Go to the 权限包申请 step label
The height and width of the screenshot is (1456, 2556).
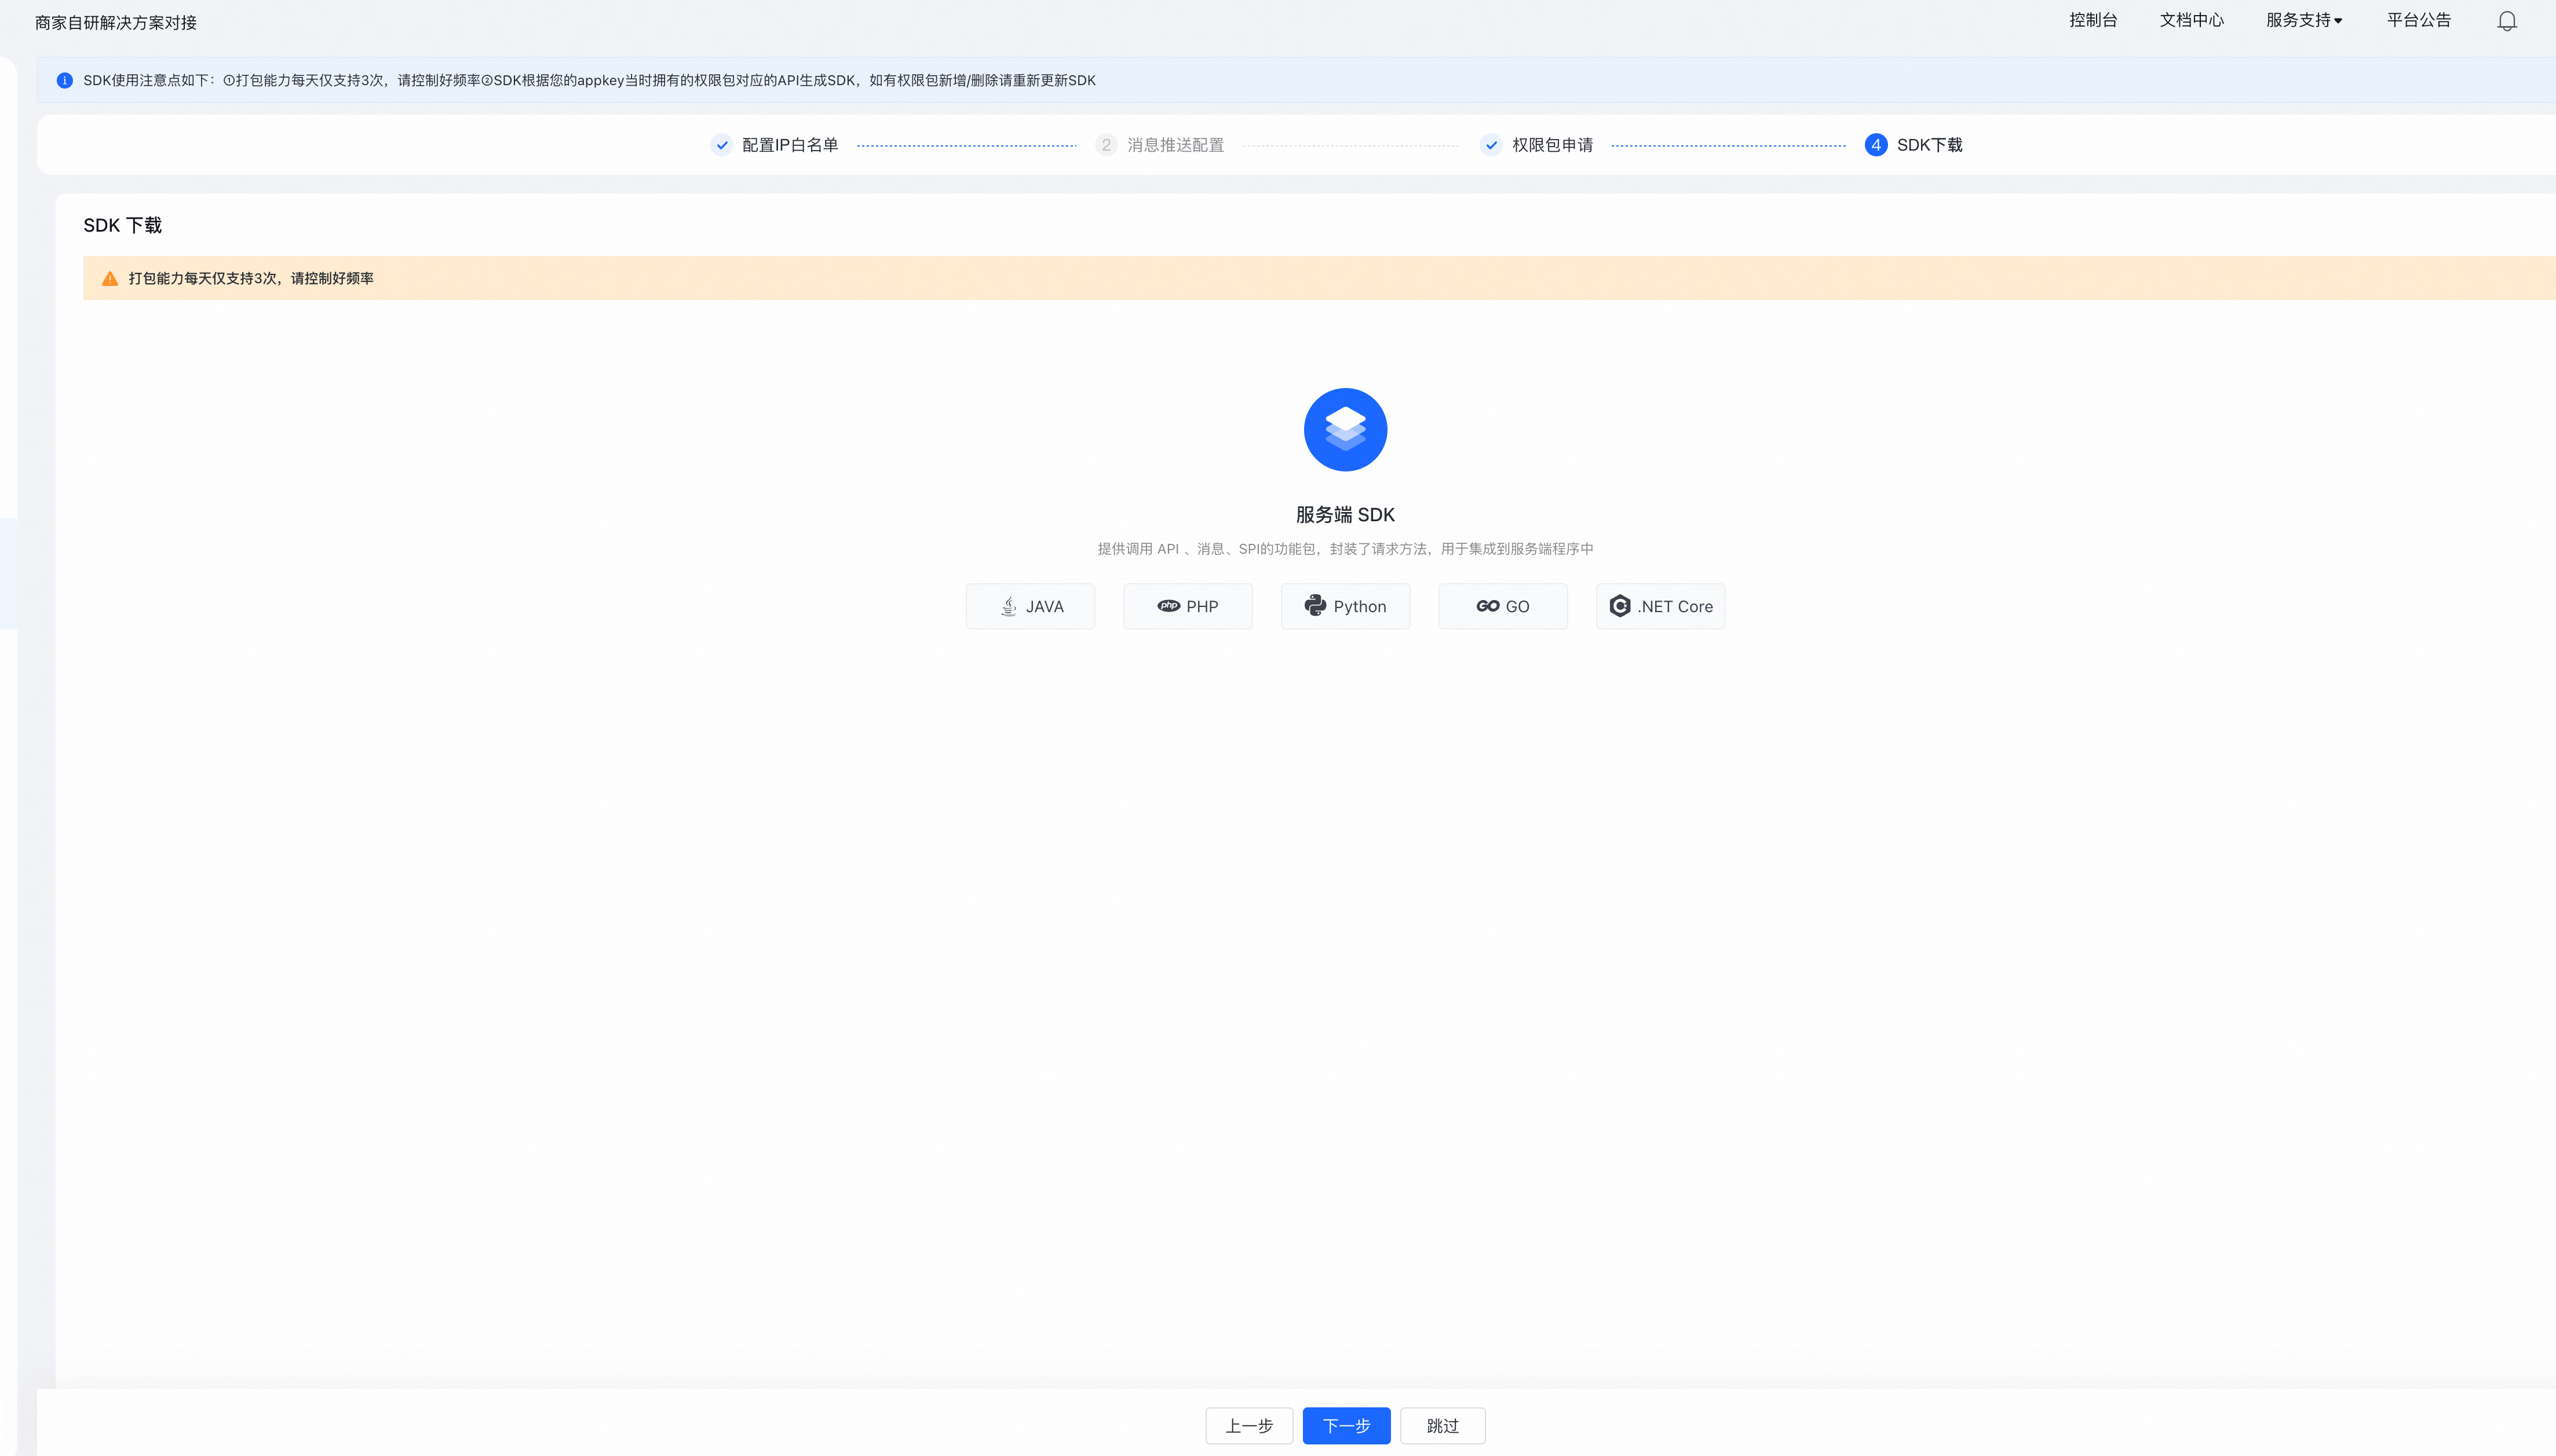[x=1552, y=145]
